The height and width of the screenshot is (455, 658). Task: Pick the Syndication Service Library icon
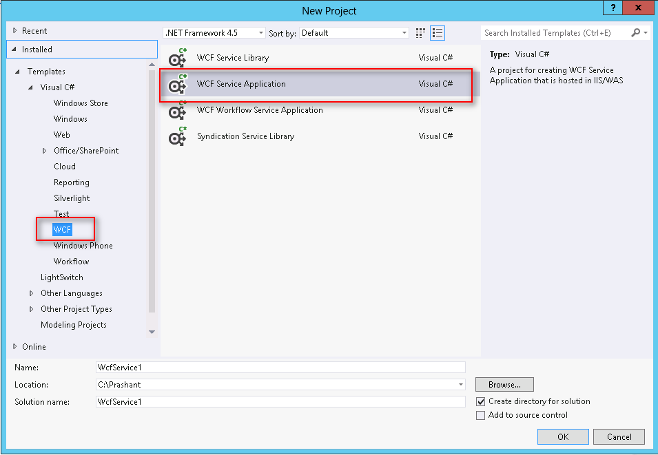coord(178,136)
